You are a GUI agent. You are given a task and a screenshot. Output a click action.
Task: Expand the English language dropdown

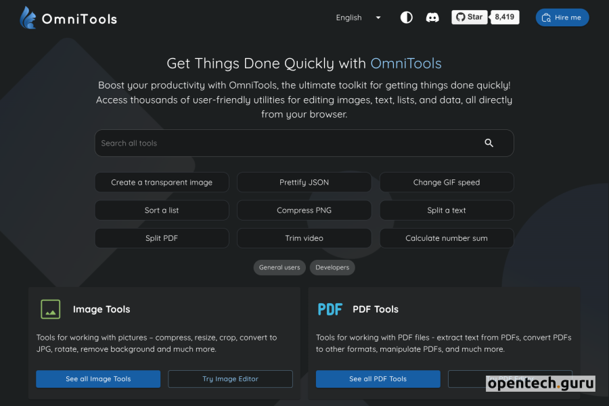(359, 18)
